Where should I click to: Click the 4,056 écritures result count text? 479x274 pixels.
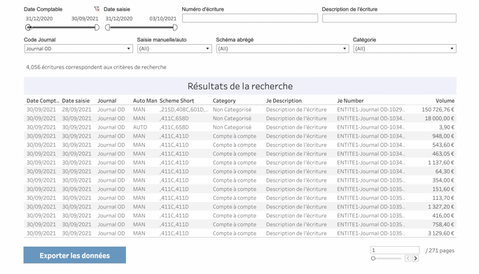pos(96,67)
